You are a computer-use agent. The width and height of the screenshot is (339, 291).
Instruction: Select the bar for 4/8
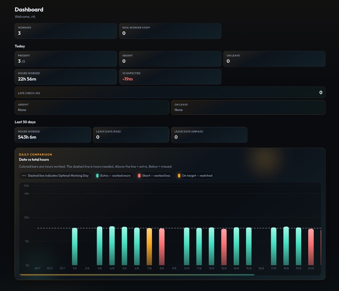(112, 246)
